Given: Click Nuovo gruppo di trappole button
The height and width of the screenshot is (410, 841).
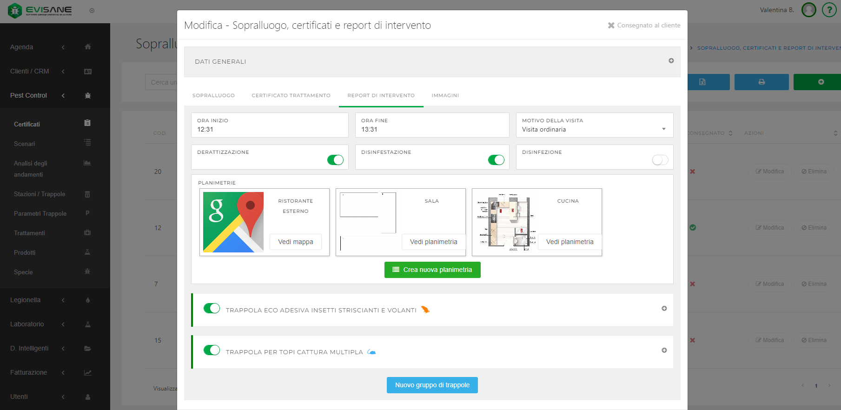Looking at the screenshot, I should tap(432, 385).
